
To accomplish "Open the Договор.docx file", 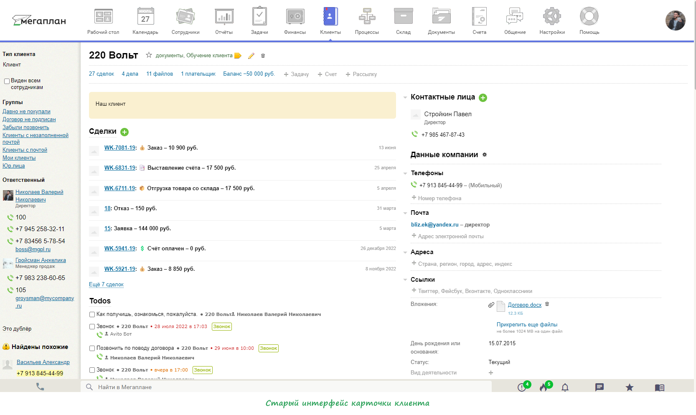I will pos(525,305).
